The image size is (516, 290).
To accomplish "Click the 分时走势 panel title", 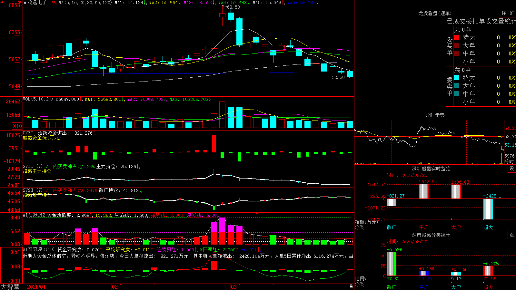I will [x=435, y=115].
